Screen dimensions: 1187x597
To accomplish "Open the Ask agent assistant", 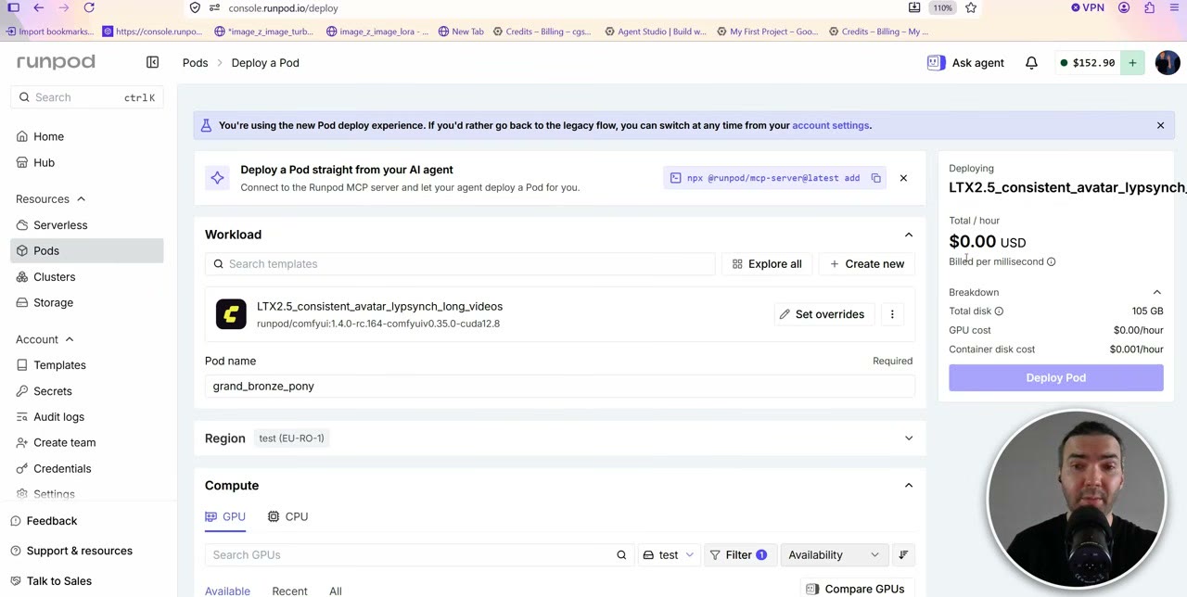I will tap(965, 63).
